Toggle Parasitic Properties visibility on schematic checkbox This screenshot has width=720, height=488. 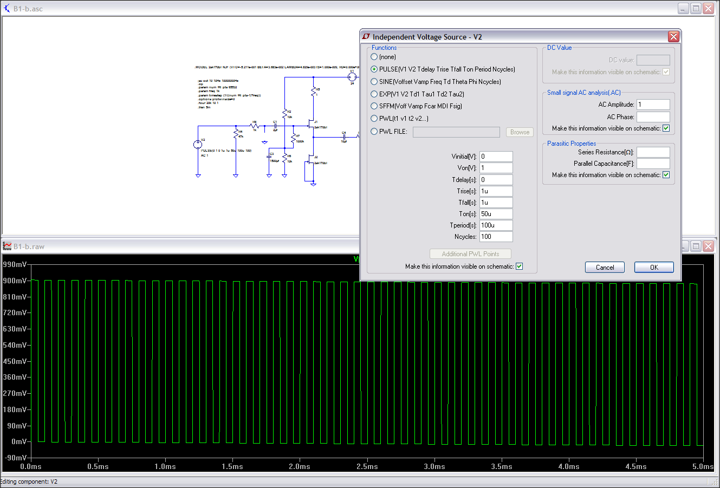pos(666,175)
